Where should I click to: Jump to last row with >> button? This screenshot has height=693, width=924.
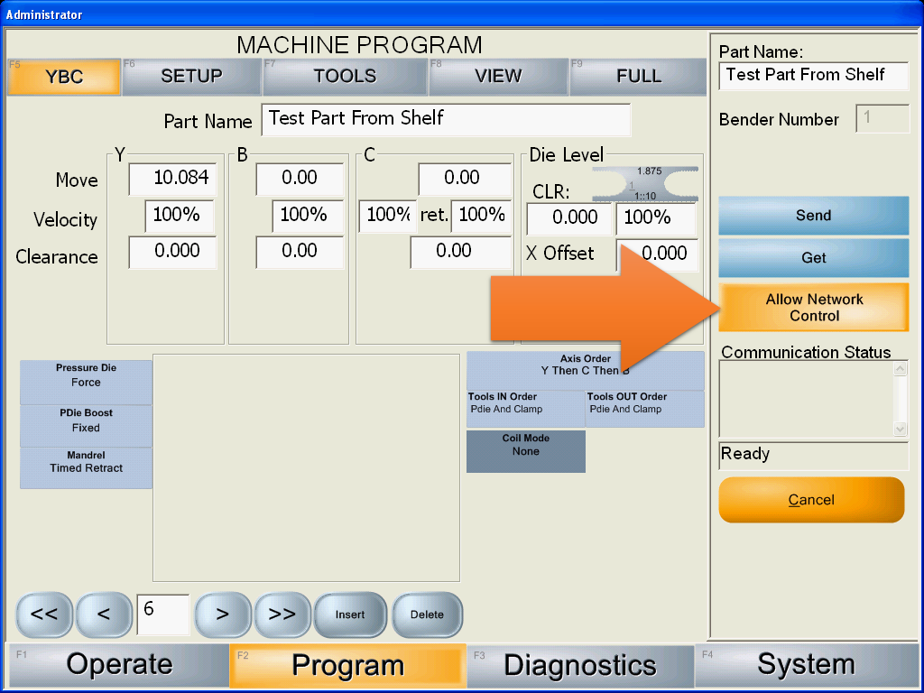pyautogui.click(x=282, y=614)
